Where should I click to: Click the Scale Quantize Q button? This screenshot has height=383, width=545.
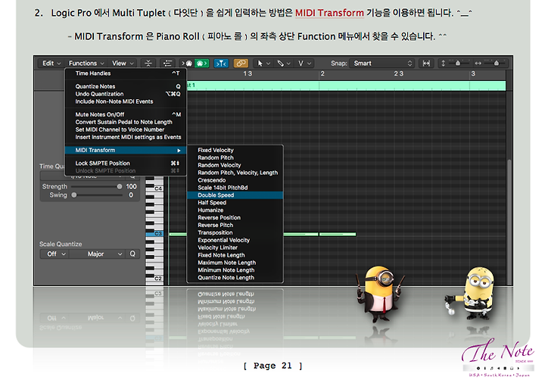pos(132,254)
